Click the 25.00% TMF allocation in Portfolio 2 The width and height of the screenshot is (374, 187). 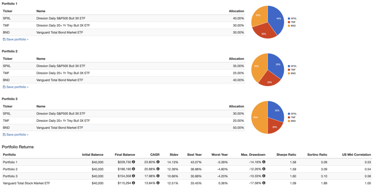238,73
